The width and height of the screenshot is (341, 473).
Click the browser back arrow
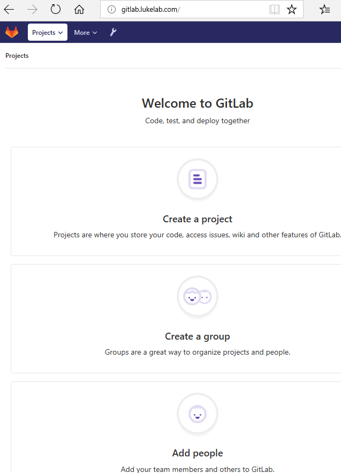(x=9, y=10)
